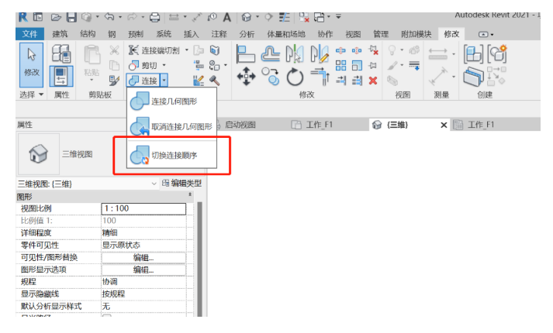Image resolution: width=553 pixels, height=333 pixels.
Task: Switch to the 注释 ribbon tab
Action: [219, 34]
